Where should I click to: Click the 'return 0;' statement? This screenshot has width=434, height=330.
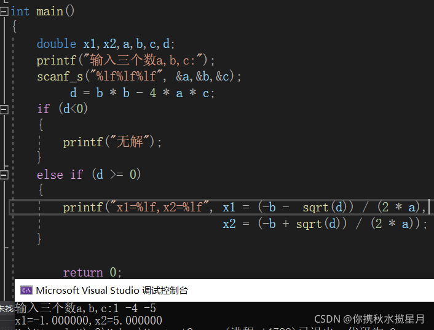tap(92, 272)
